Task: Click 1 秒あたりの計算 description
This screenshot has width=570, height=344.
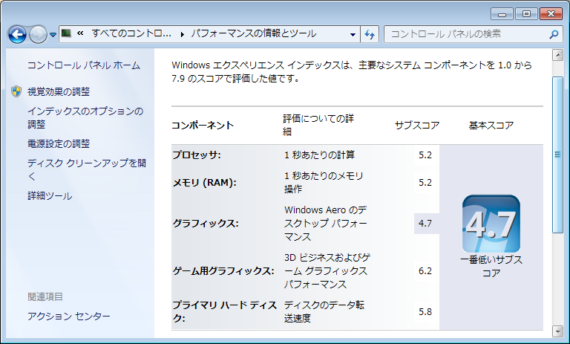Action: 319,155
